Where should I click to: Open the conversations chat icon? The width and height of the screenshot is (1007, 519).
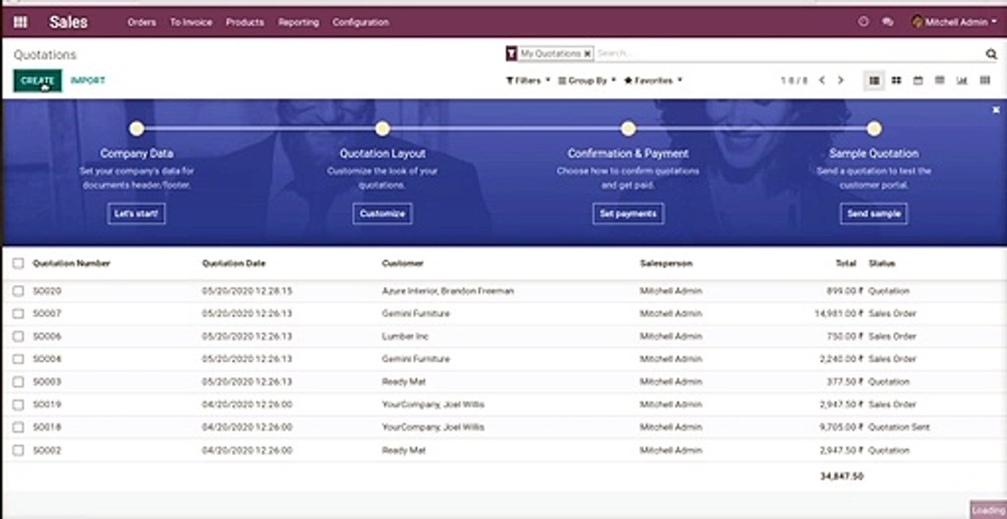tap(888, 22)
